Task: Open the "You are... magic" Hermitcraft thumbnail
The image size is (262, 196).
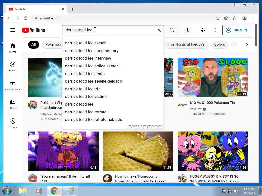Action: [x=63, y=151]
